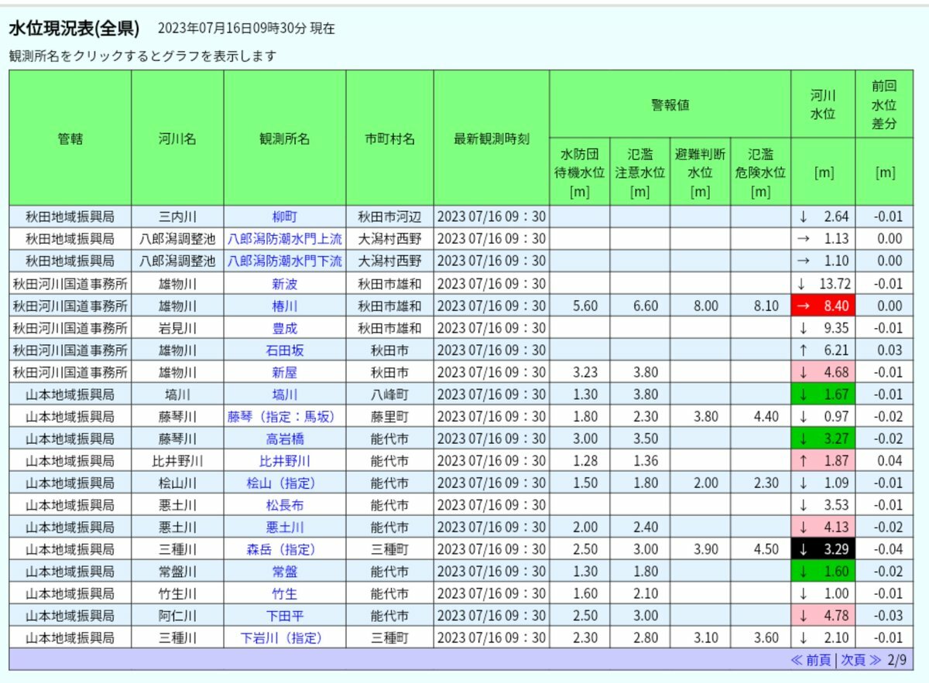Image resolution: width=929 pixels, height=683 pixels.
Task: Show the graph for 石田坂 station
Action: pyautogui.click(x=284, y=350)
